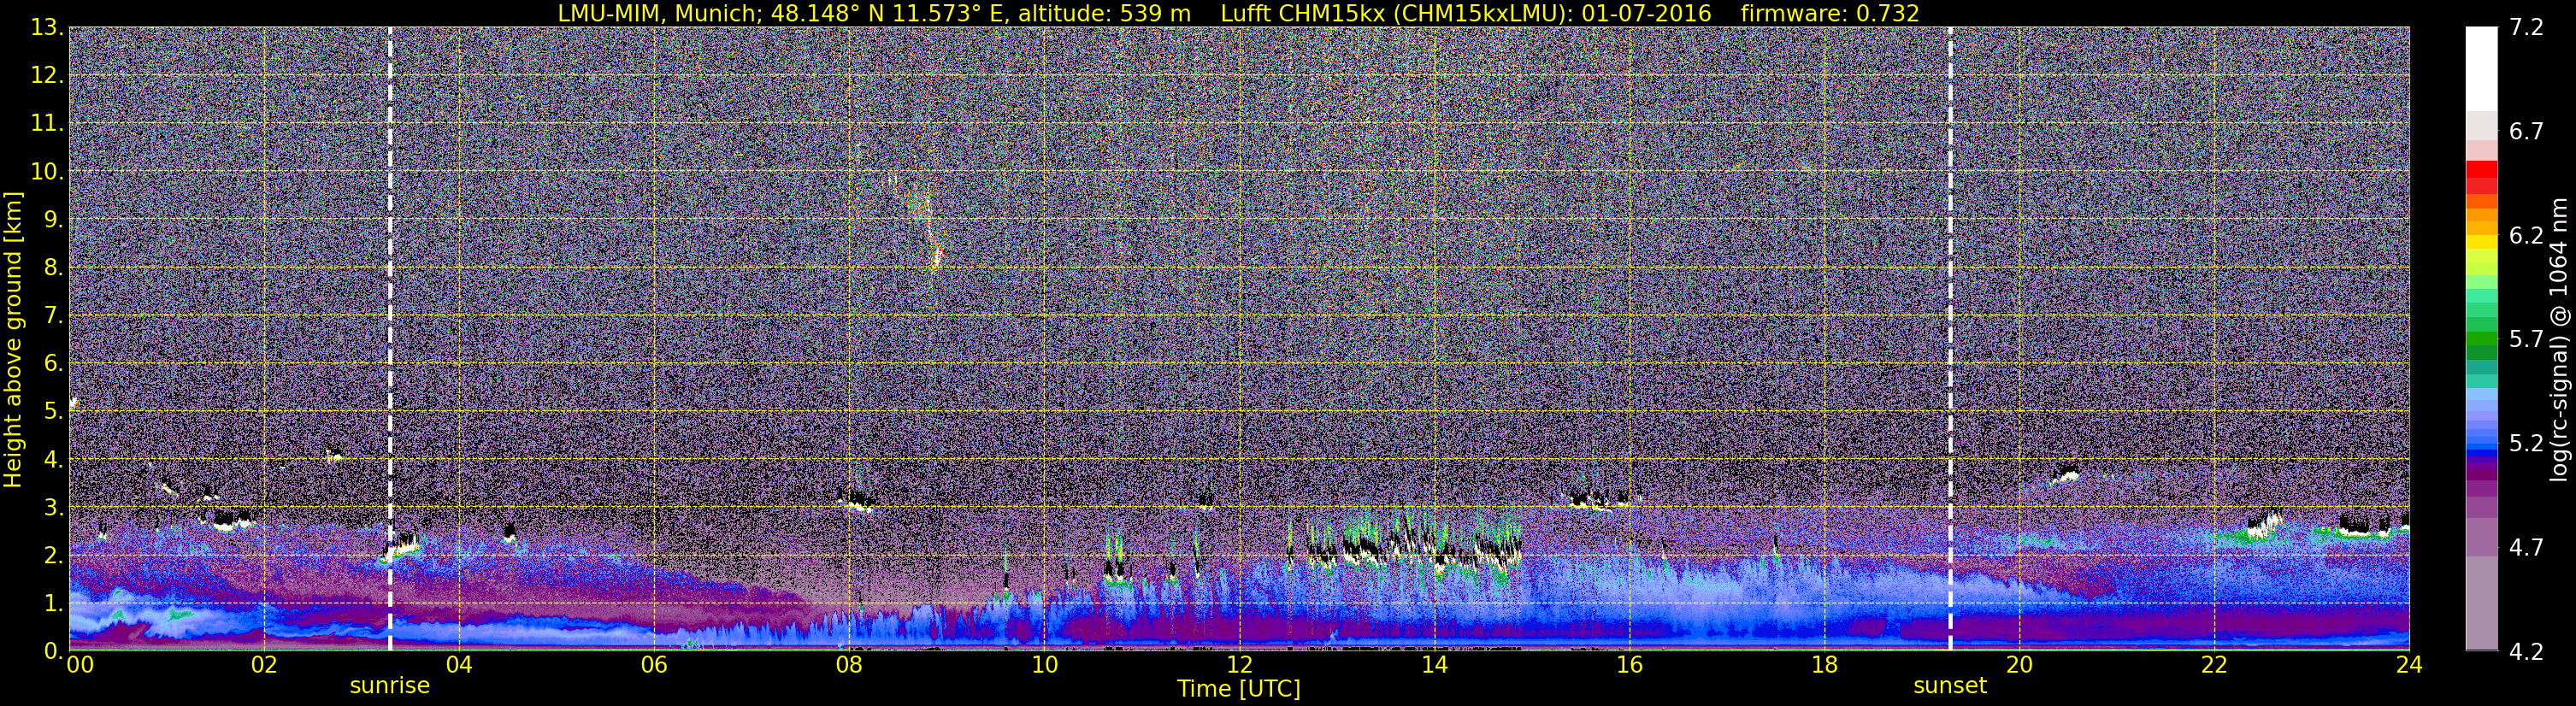
Task: Click the time axis tick label '10'
Action: click(x=1044, y=665)
